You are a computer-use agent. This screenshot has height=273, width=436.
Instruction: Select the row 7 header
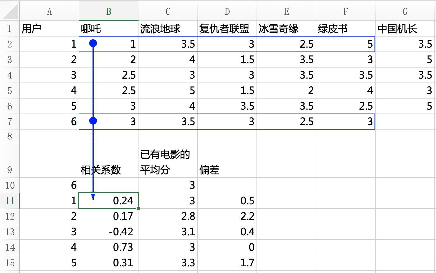[x=10, y=122]
